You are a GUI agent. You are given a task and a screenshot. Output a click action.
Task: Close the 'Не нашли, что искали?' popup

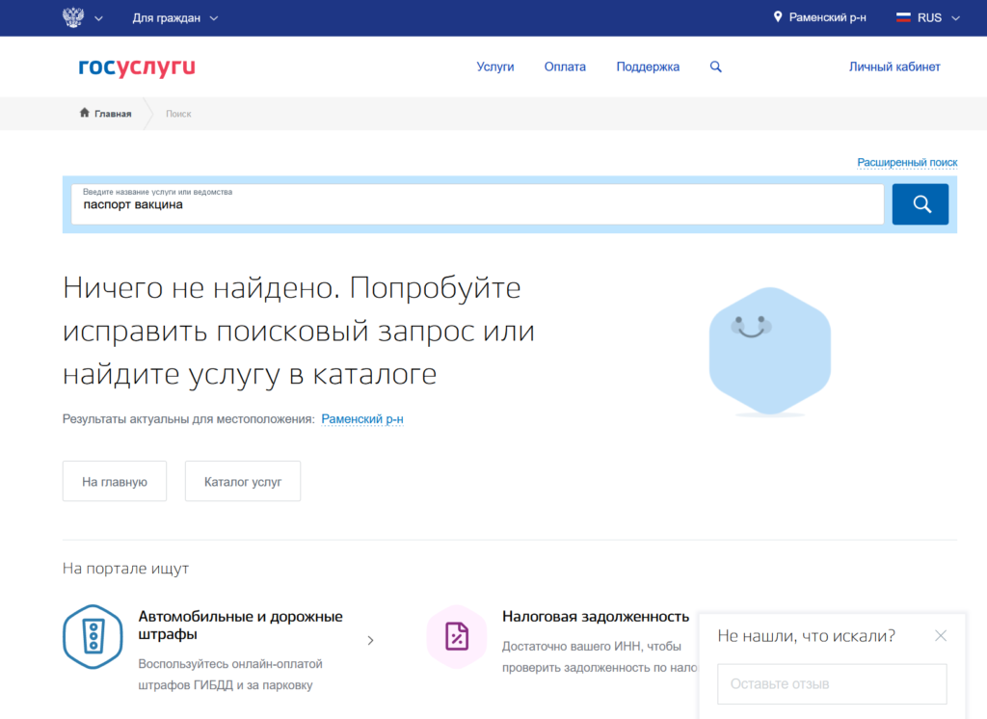(941, 636)
